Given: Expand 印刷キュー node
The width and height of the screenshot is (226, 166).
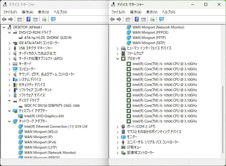Looking at the screenshot, I should point(117,147).
